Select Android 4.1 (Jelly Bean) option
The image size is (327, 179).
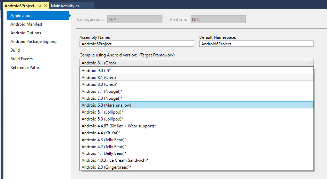coord(196,153)
